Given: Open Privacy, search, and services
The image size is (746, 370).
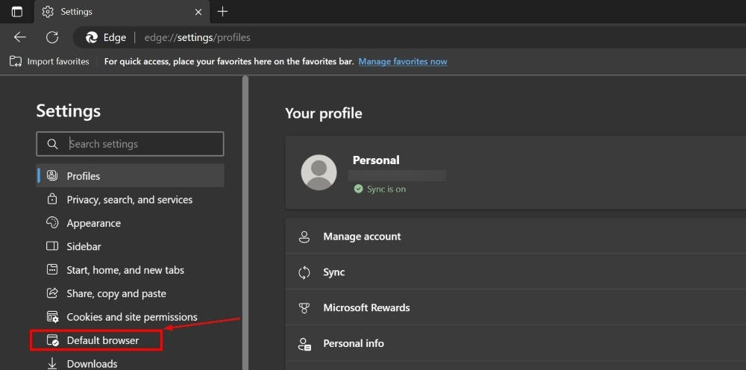Looking at the screenshot, I should (130, 200).
